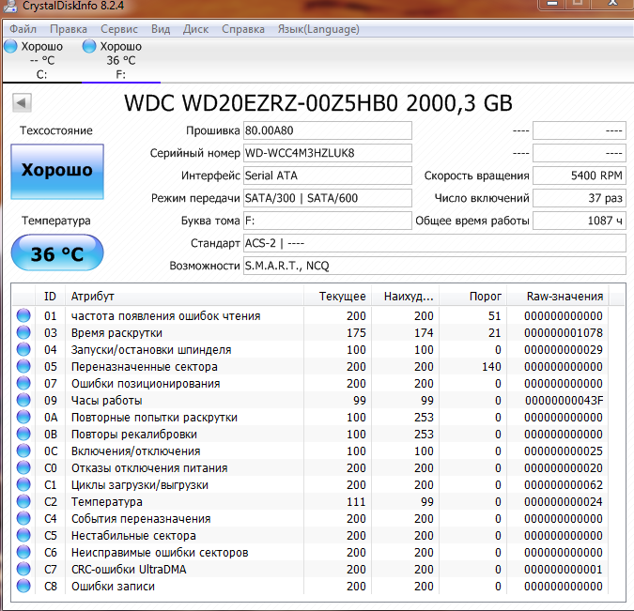Select row 'Ошибки позиционирования'

pyautogui.click(x=310, y=384)
